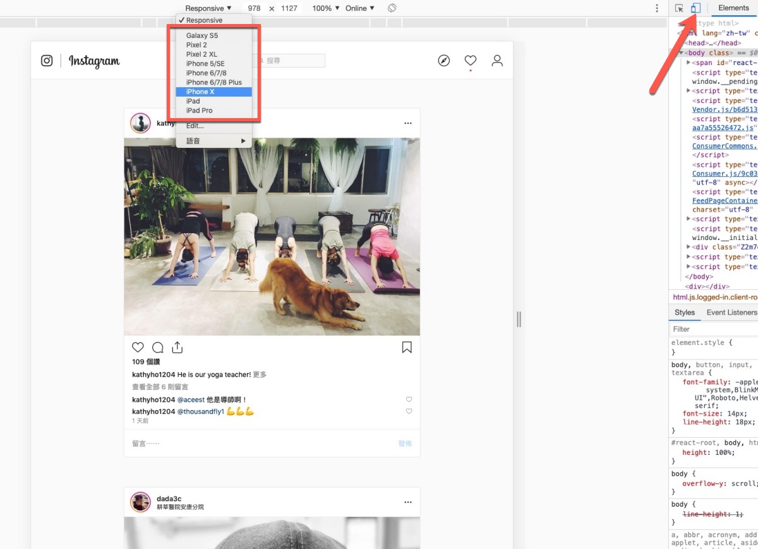Like the @aceest comment
Screen dimensions: 758x549
409,399
